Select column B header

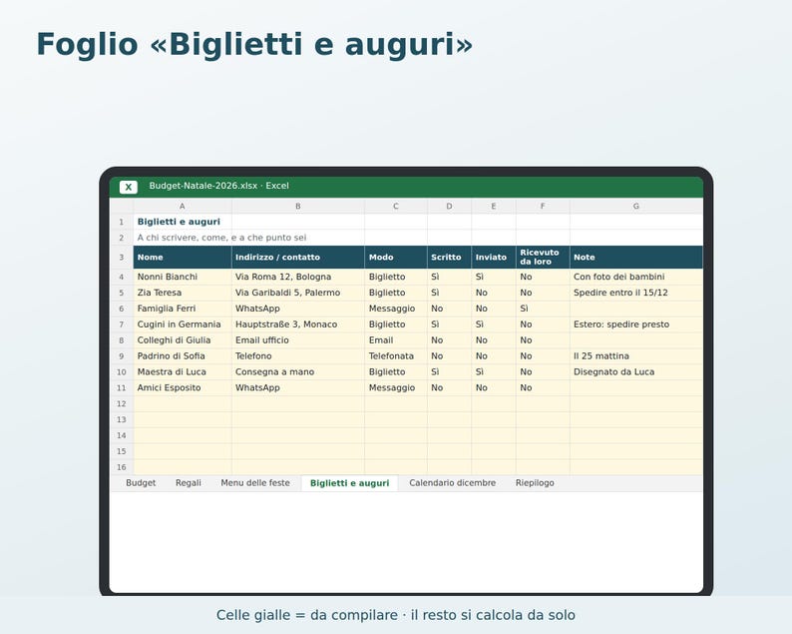[298, 206]
